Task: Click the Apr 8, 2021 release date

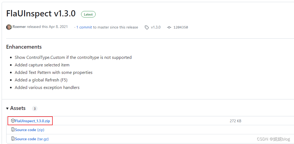Action: click(58, 27)
